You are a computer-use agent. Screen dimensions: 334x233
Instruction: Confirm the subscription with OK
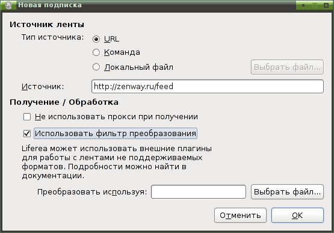point(297,216)
